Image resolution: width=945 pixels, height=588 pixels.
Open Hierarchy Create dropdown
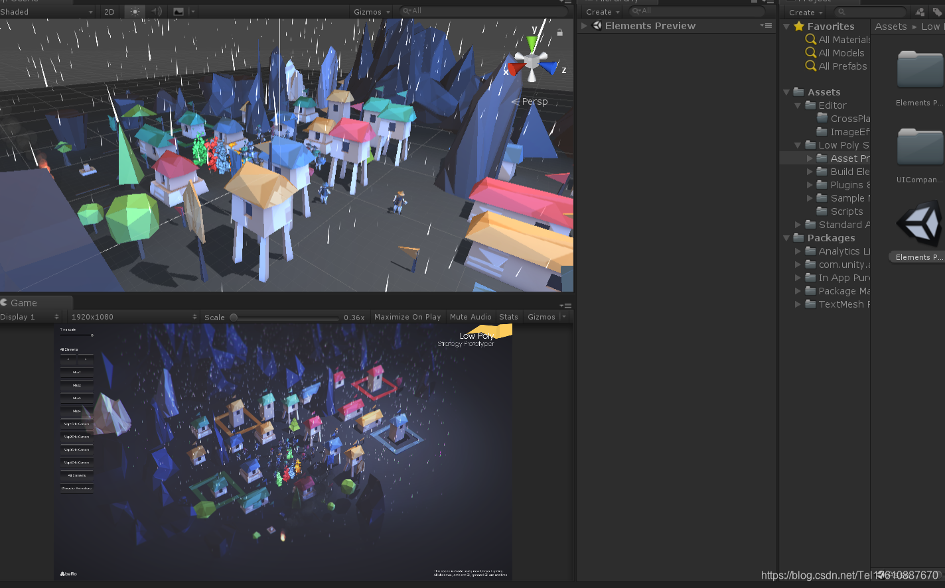(603, 12)
